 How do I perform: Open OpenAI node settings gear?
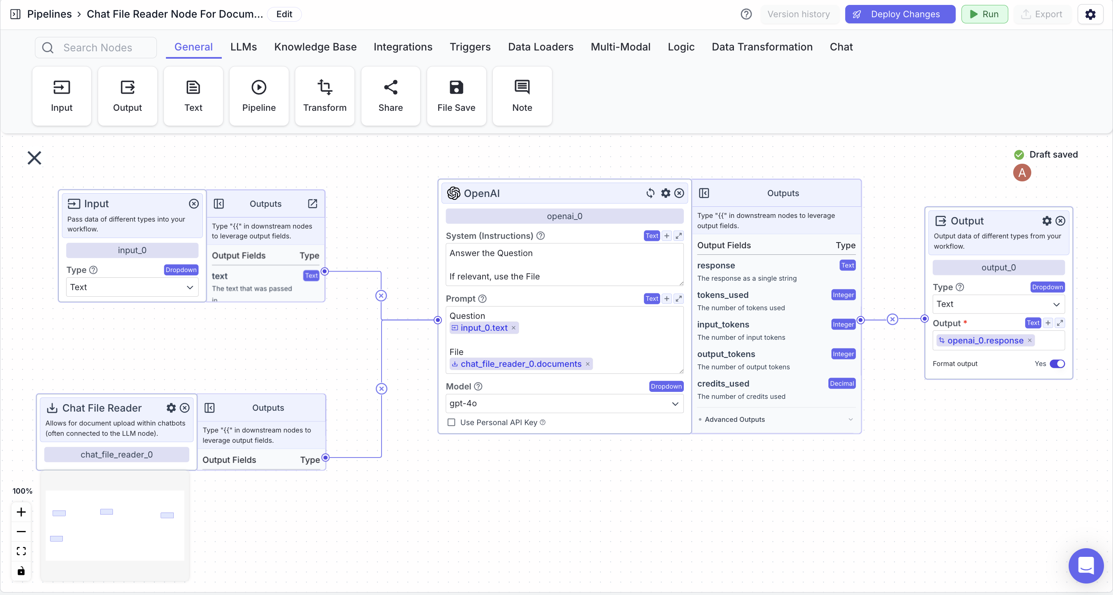pos(665,193)
